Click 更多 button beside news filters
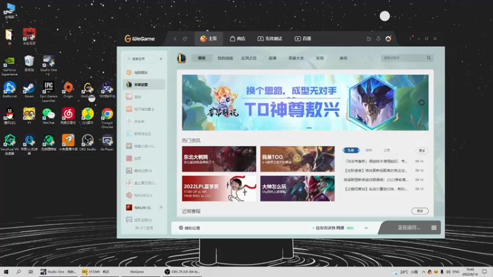The width and height of the screenshot is (493, 277). (x=422, y=151)
